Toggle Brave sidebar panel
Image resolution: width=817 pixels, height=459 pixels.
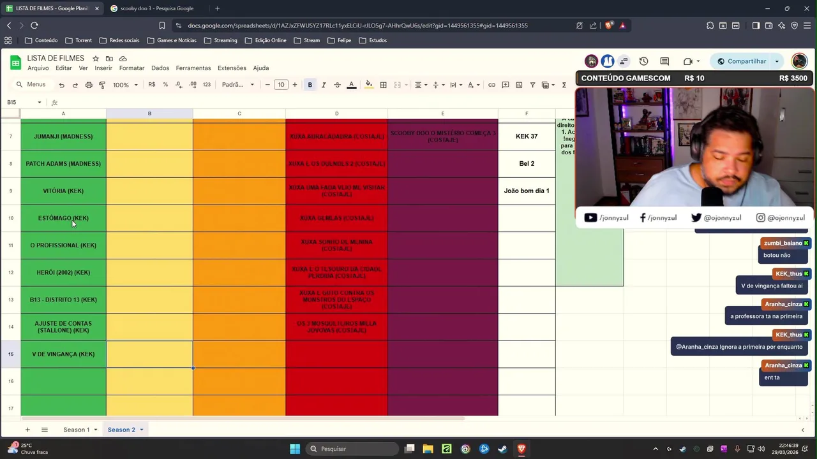[756, 25]
